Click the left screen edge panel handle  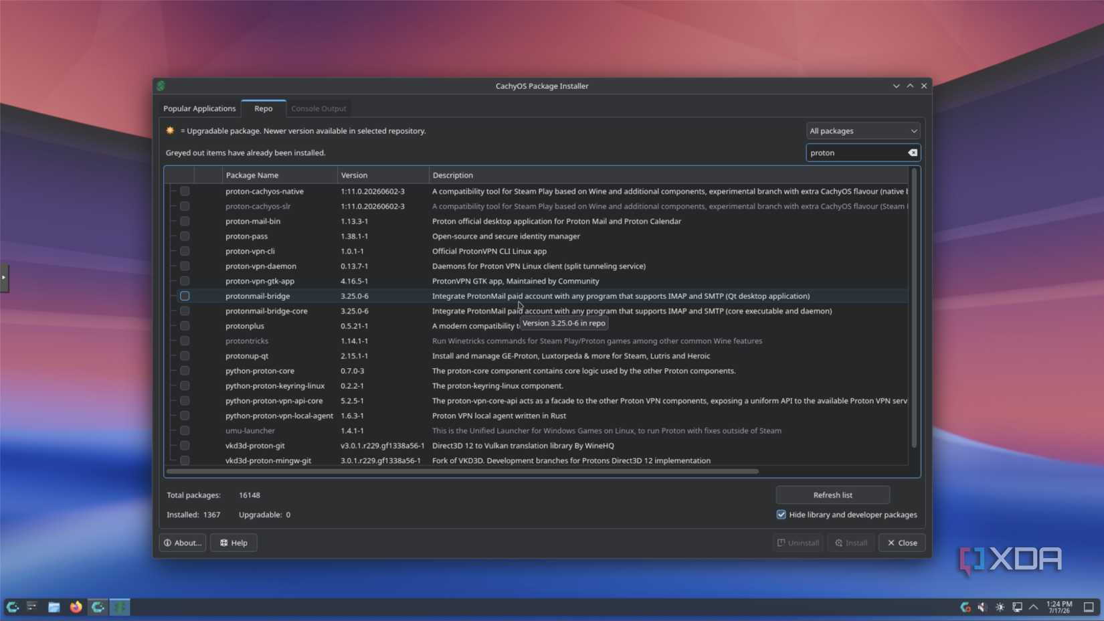click(x=4, y=277)
